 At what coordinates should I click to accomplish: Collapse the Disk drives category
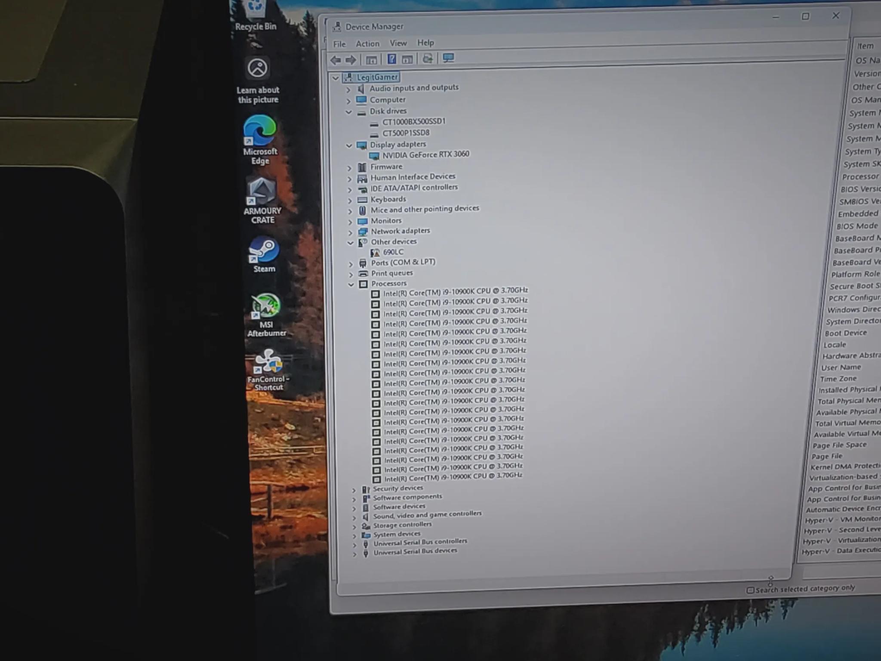(348, 112)
